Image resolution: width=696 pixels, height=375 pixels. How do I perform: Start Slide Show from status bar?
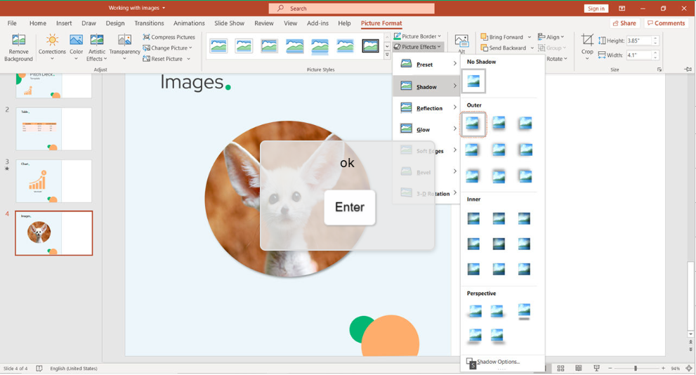(x=596, y=369)
